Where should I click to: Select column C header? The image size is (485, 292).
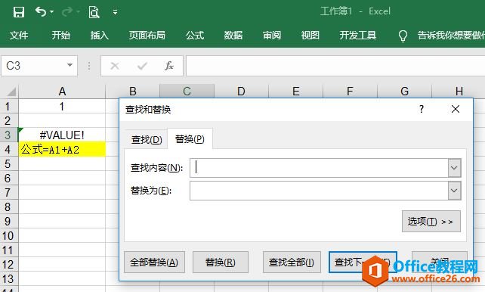coord(187,92)
